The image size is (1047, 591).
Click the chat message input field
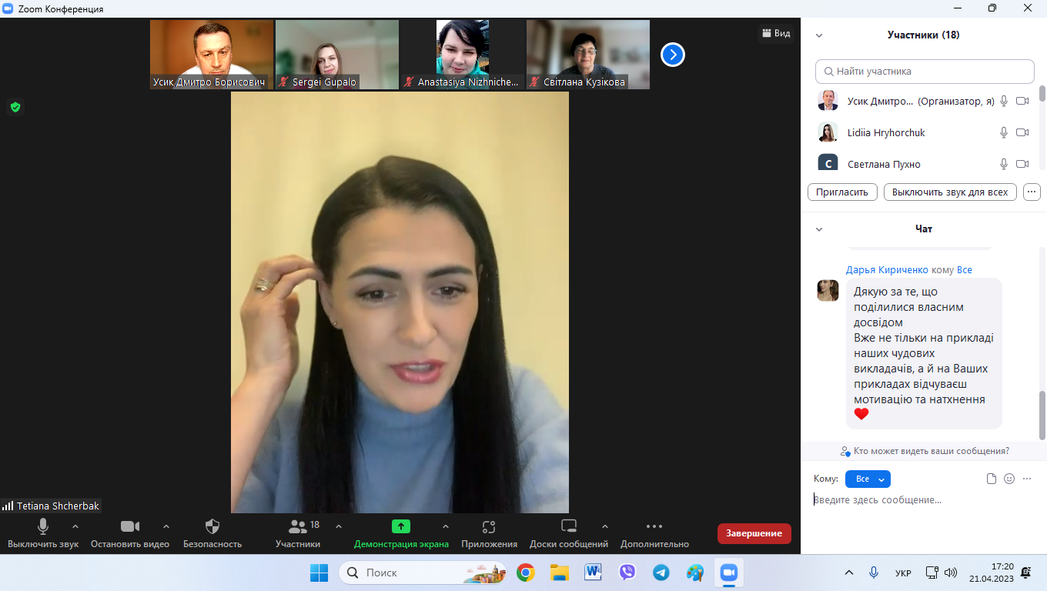tap(924, 500)
